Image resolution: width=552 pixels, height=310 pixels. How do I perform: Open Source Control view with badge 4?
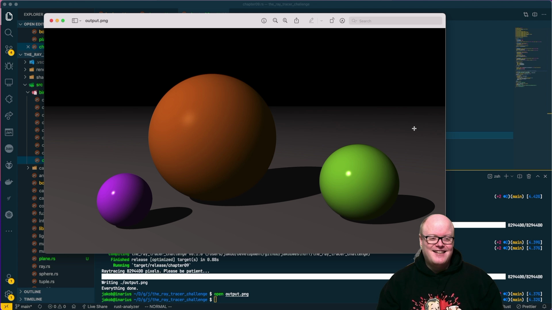point(9,50)
